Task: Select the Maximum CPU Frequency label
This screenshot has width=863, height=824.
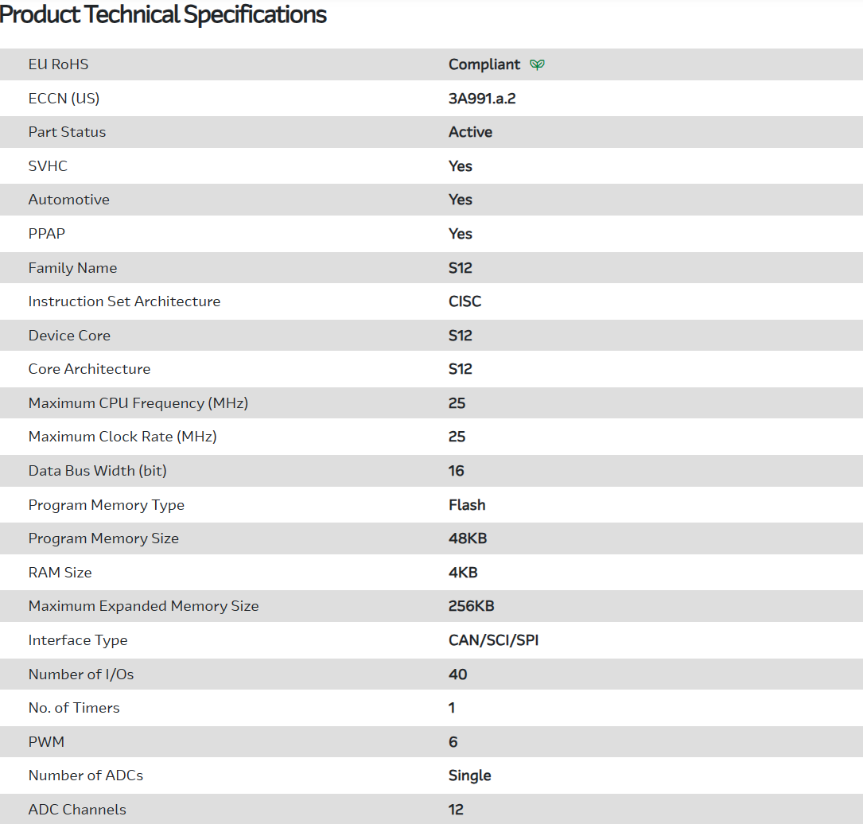Action: (x=138, y=403)
